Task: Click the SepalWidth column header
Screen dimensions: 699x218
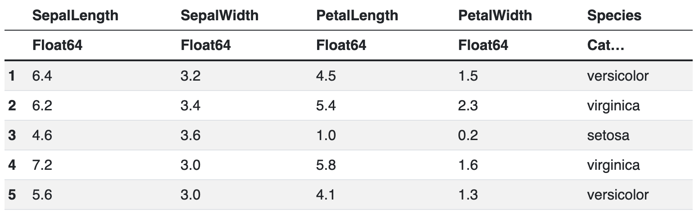Action: pyautogui.click(x=219, y=15)
